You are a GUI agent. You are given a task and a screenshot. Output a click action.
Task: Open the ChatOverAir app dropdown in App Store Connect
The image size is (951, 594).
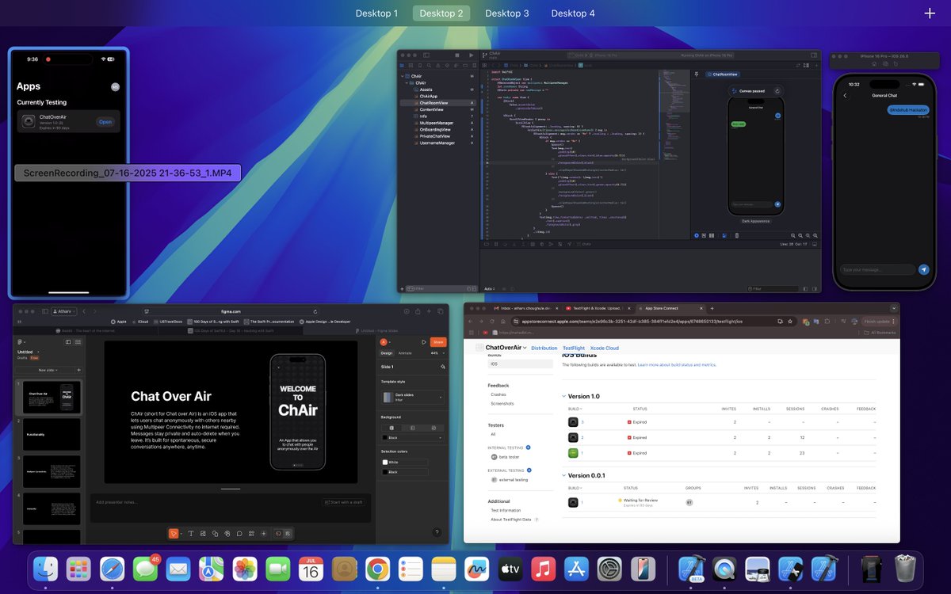506,348
